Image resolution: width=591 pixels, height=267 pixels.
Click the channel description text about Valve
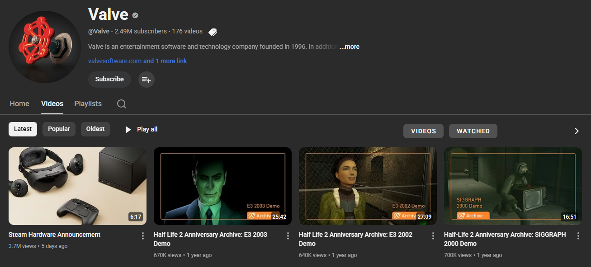[213, 47]
